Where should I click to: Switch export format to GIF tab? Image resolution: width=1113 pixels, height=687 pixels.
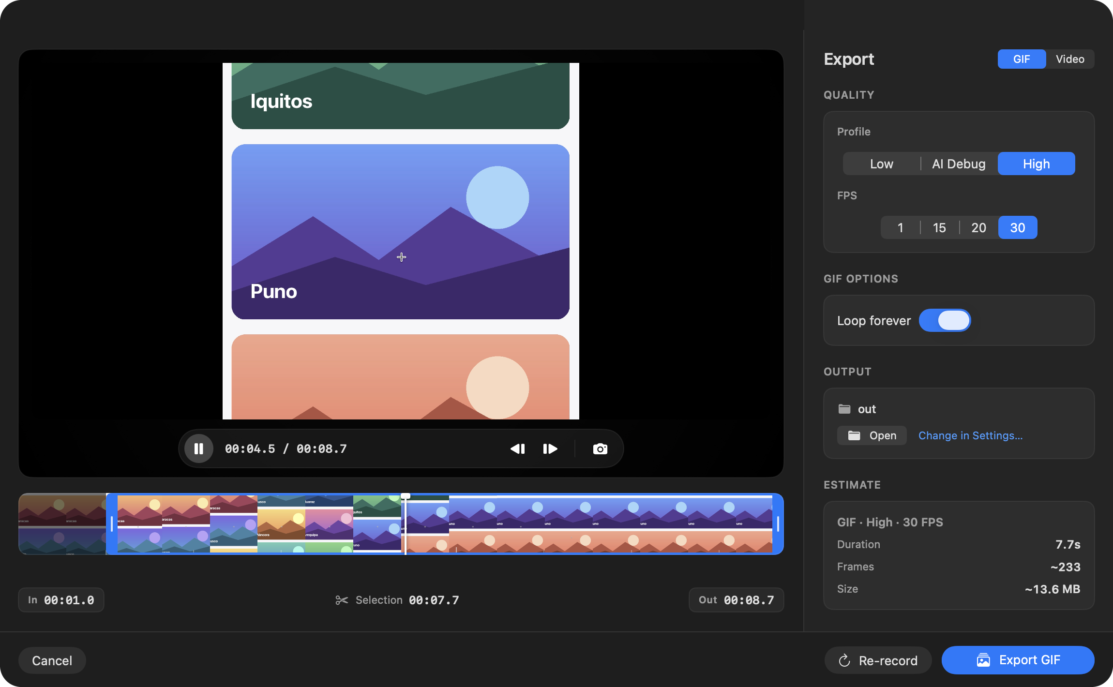coord(1022,59)
